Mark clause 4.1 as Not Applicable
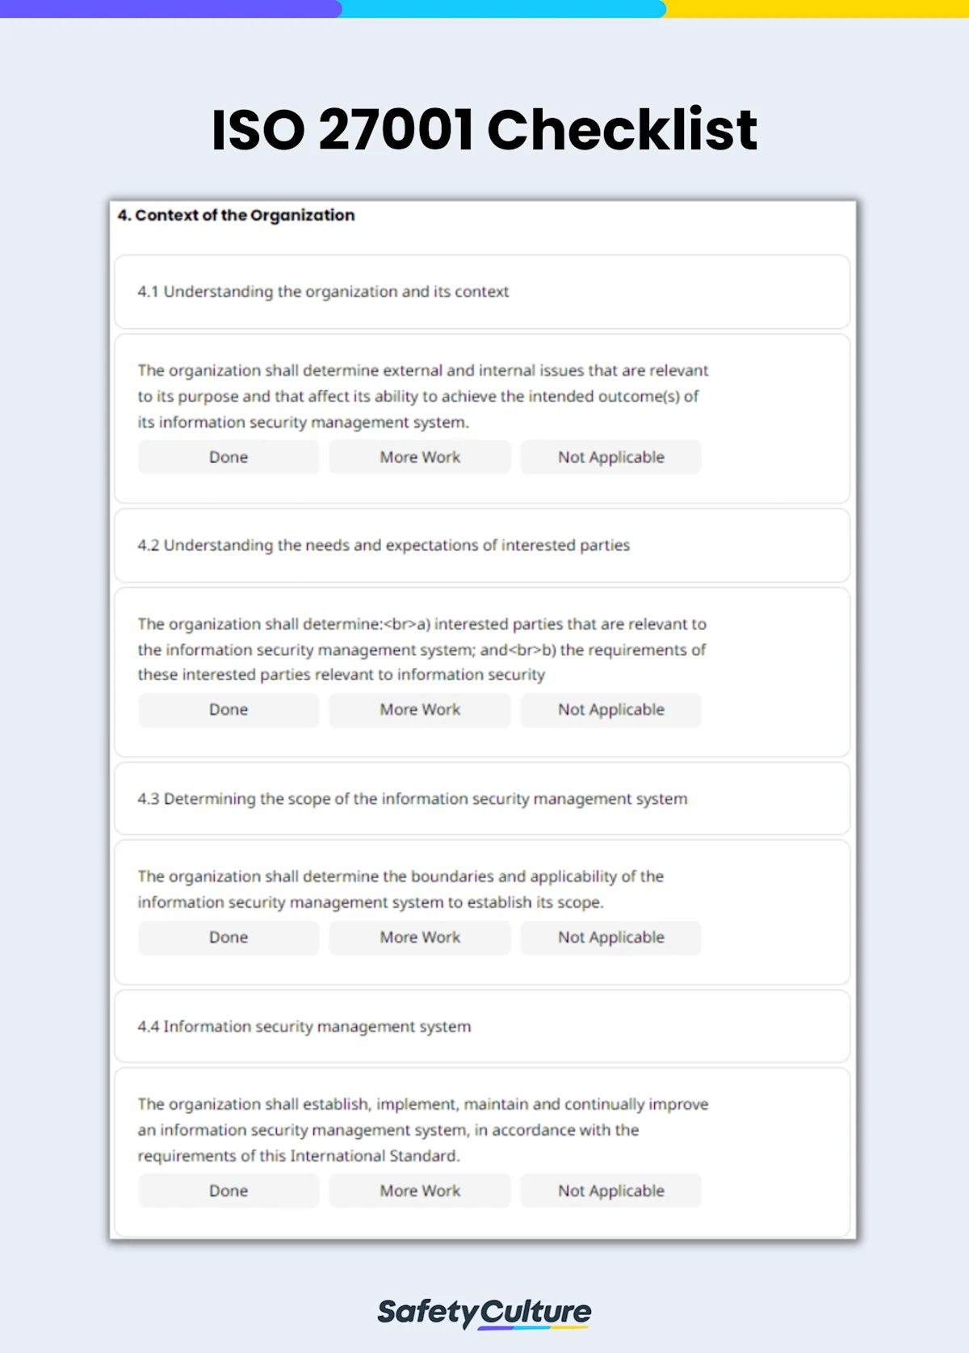The width and height of the screenshot is (969, 1353). [611, 456]
